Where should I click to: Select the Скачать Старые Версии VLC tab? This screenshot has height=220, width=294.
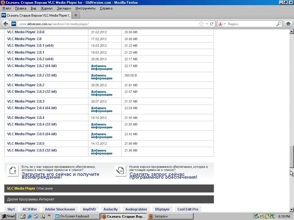pyautogui.click(x=36, y=15)
